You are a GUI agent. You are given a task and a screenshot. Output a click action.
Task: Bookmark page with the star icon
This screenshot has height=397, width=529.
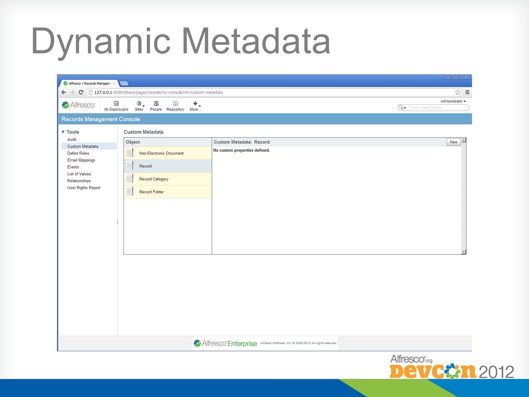tap(458, 92)
